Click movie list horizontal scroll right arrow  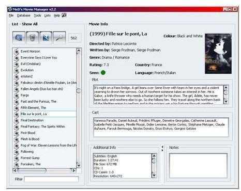pos(73,170)
